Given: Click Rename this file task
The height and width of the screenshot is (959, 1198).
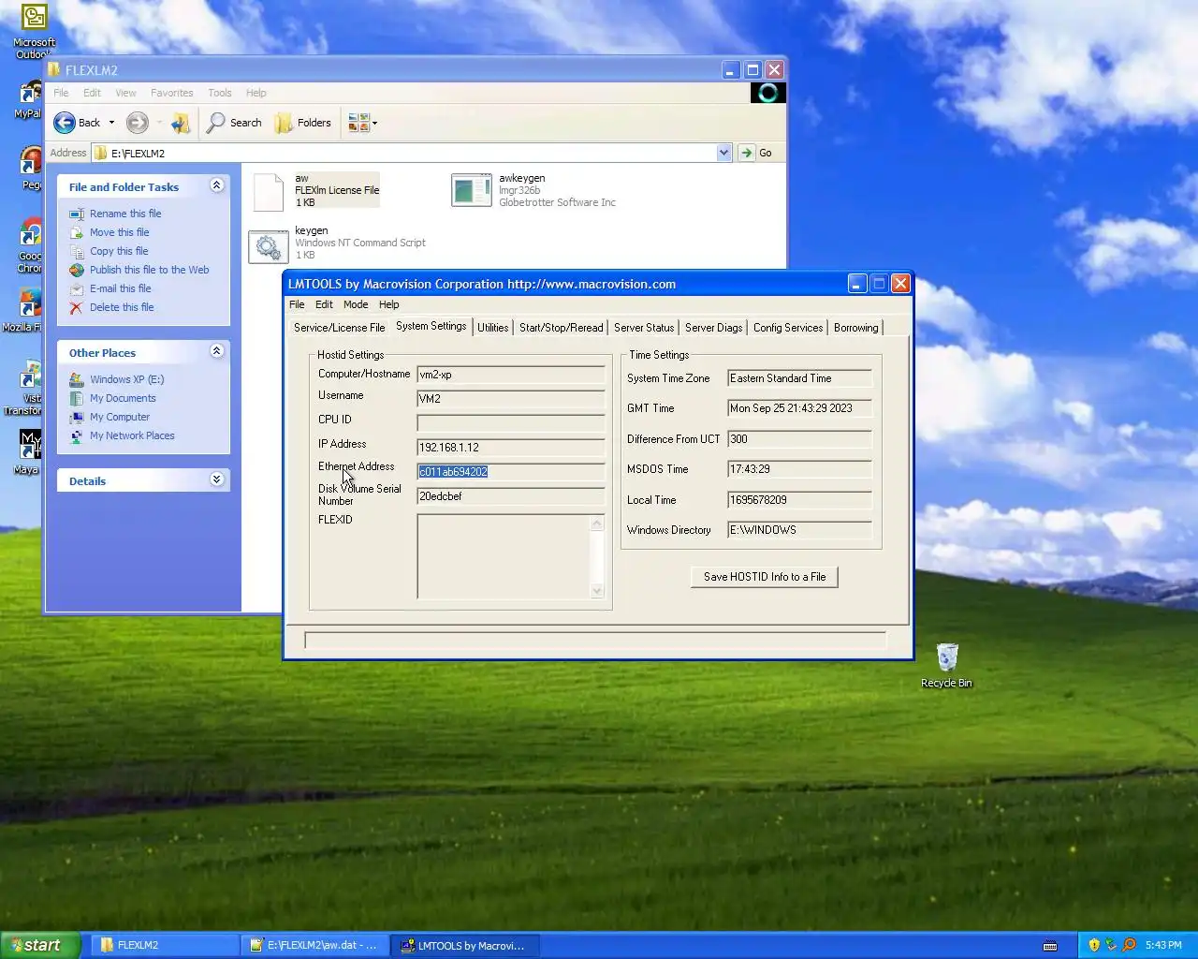Looking at the screenshot, I should (125, 214).
